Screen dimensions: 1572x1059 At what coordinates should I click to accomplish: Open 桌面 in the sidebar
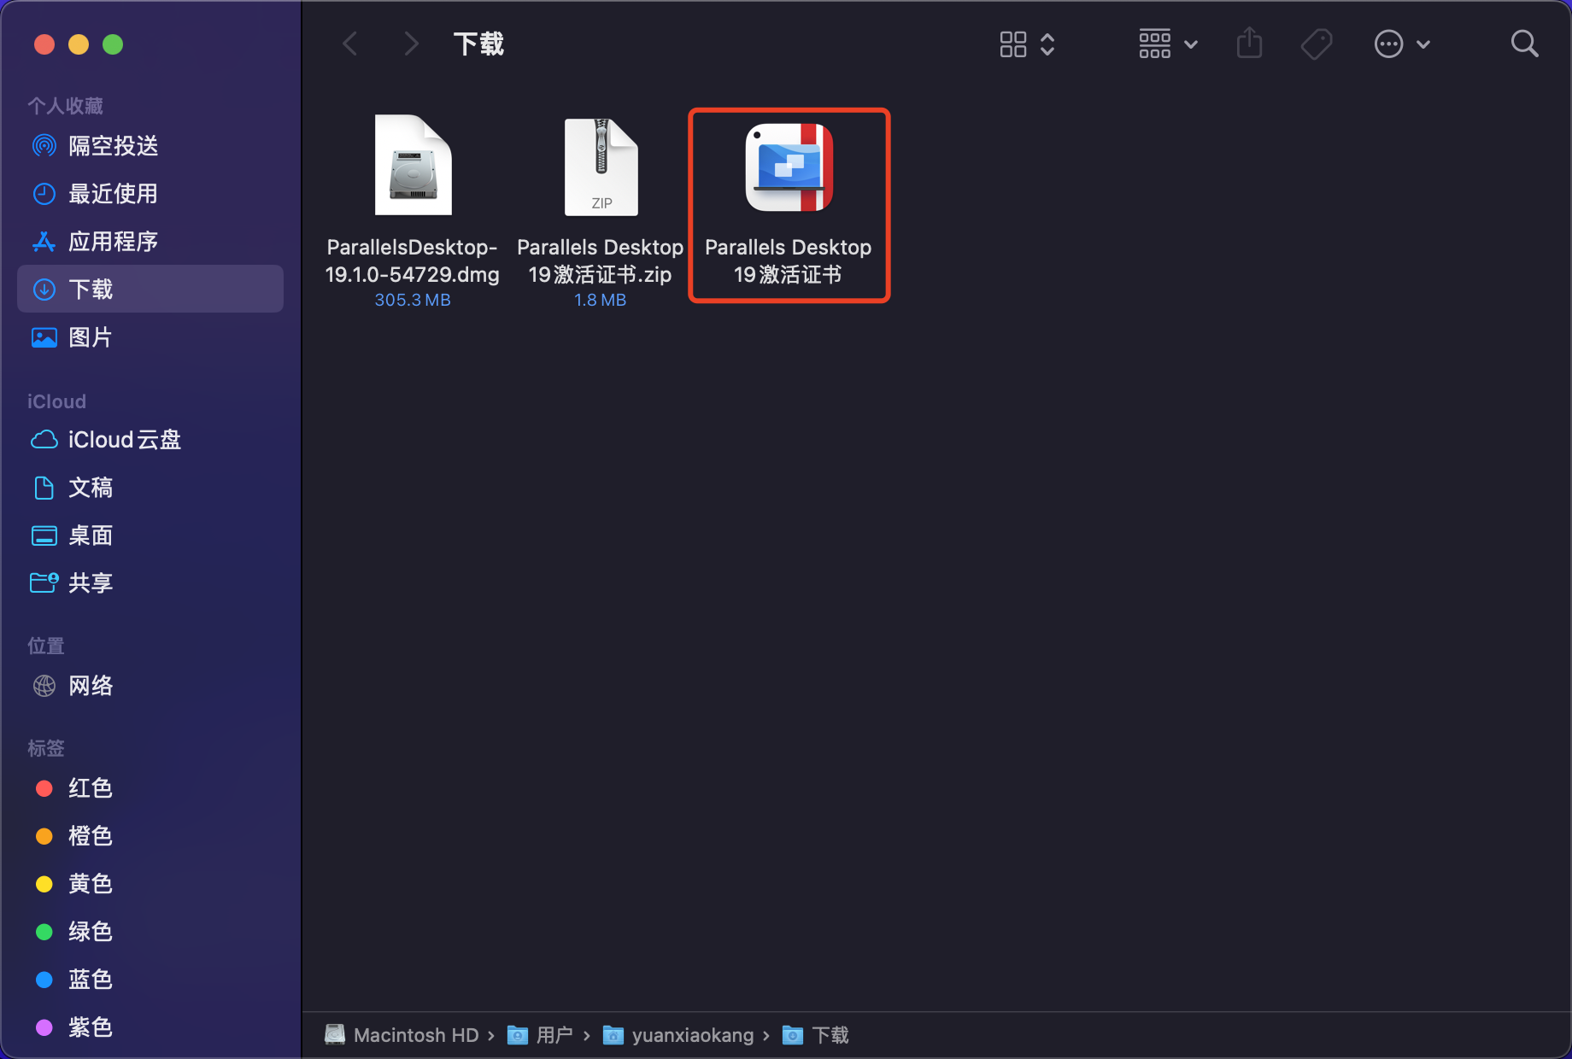150,535
